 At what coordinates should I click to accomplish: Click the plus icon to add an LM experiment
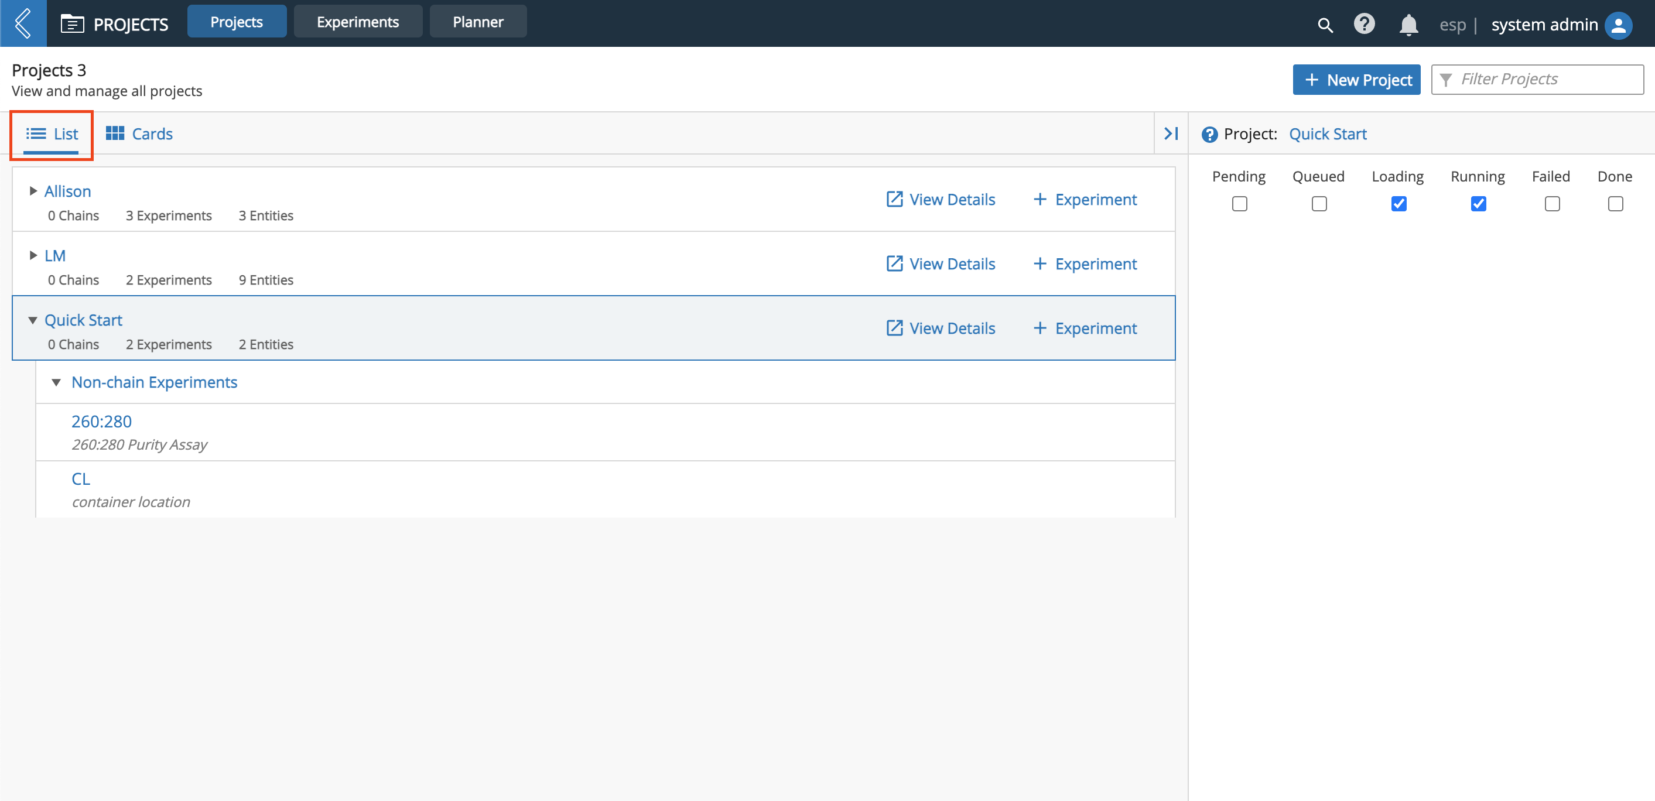point(1039,263)
